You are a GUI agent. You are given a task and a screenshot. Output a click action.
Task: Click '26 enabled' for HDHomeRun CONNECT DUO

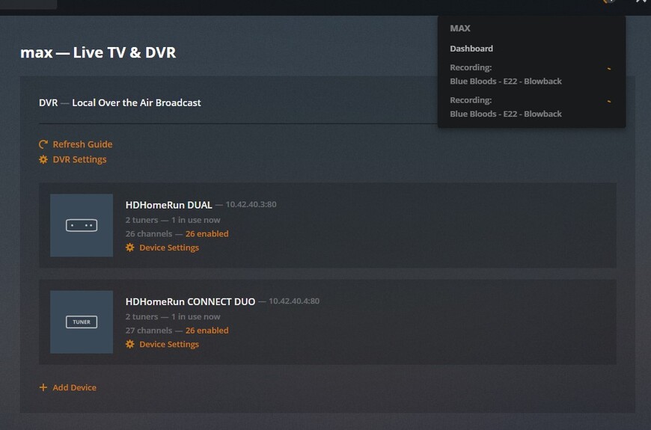click(207, 331)
